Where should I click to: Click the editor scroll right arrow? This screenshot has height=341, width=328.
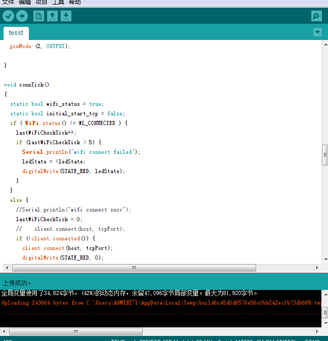coord(317,268)
